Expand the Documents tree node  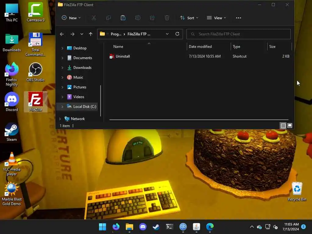[x=62, y=58]
